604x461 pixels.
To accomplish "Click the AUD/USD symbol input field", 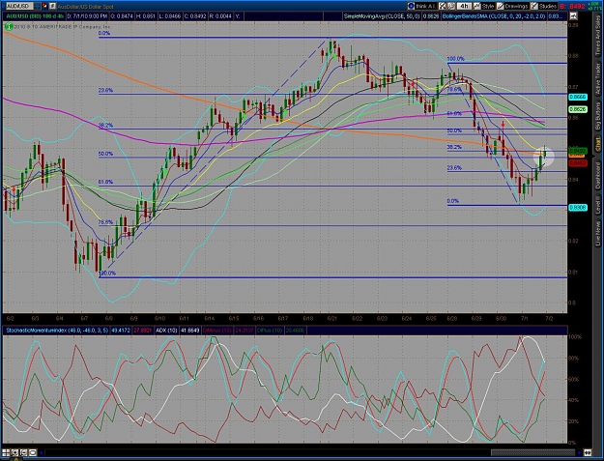I will click(x=19, y=6).
